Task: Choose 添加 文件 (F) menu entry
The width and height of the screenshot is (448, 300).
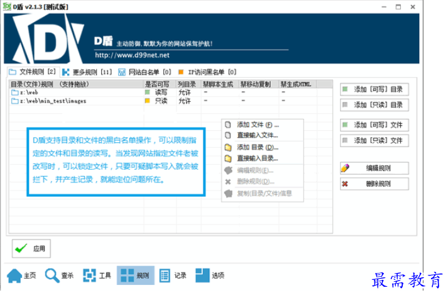Action: tap(262, 125)
